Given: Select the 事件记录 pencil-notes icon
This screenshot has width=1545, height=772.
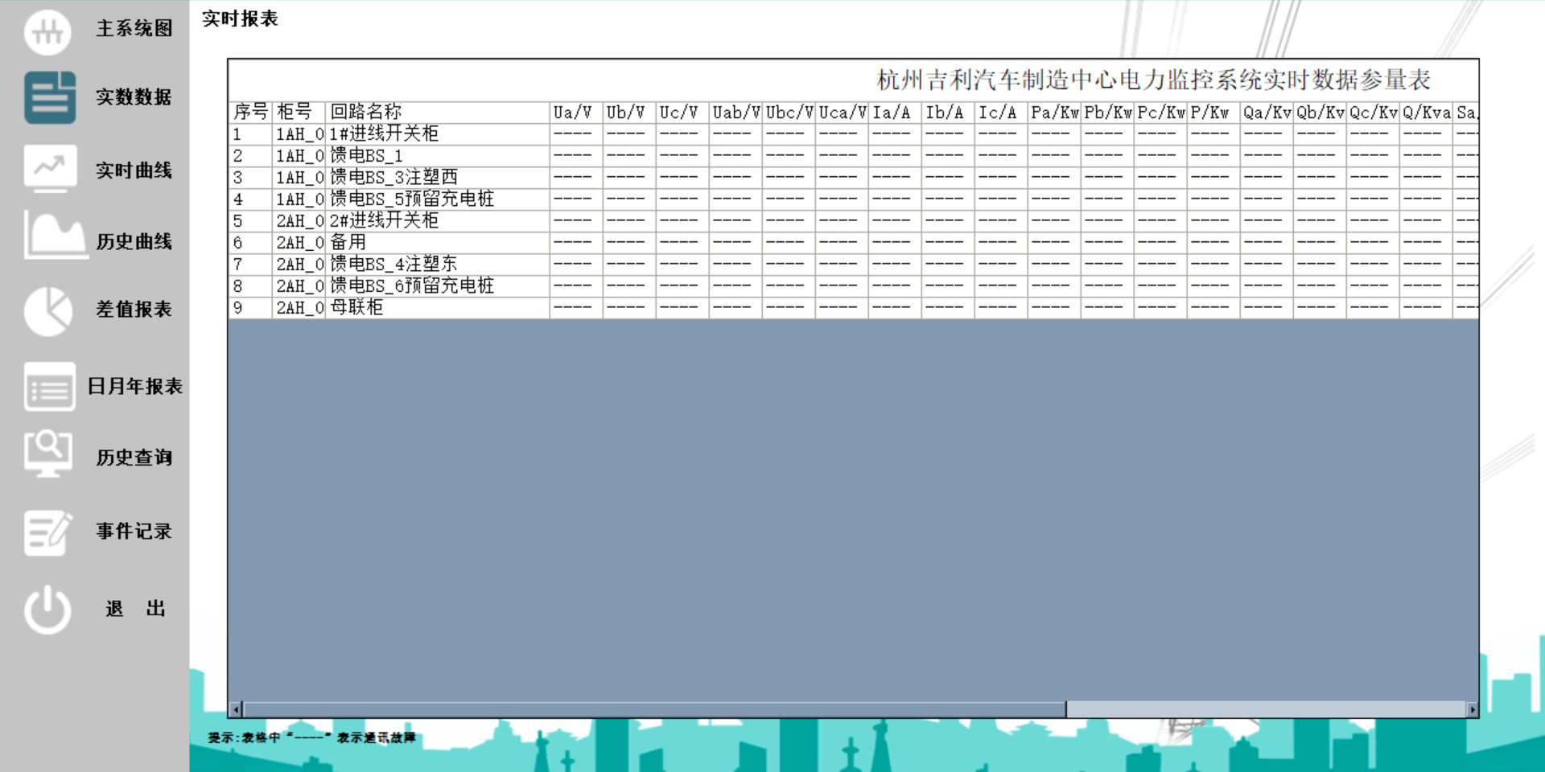Looking at the screenshot, I should click(48, 531).
